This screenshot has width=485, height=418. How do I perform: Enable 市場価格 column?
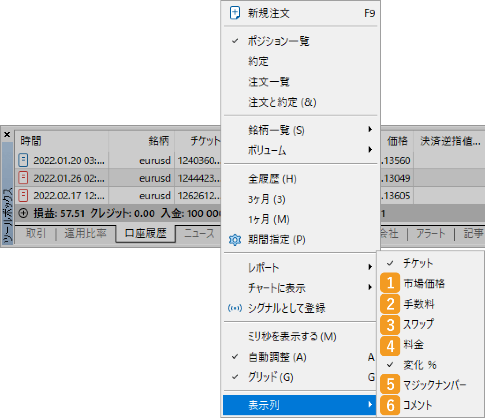431,284
